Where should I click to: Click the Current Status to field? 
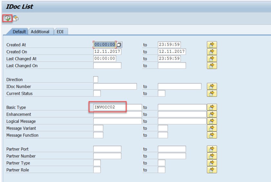pyautogui.click(x=161, y=93)
